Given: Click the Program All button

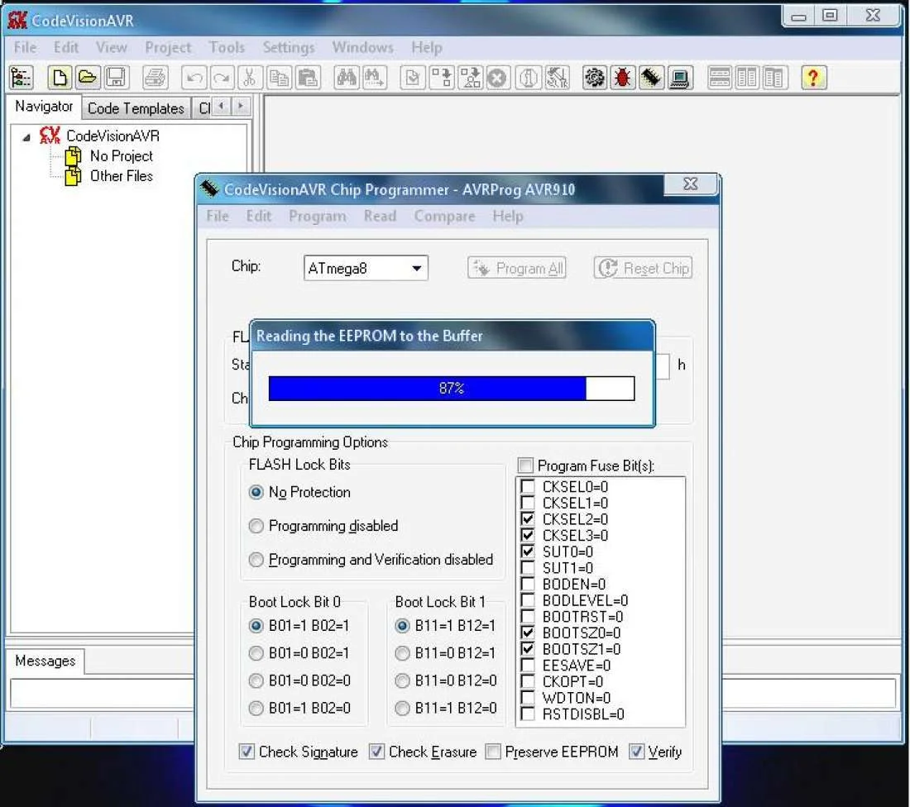Looking at the screenshot, I should pos(517,268).
